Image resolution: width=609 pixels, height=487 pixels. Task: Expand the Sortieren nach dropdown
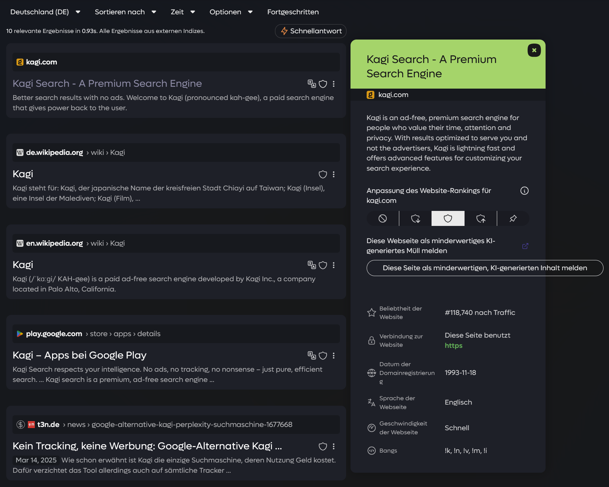(x=125, y=12)
